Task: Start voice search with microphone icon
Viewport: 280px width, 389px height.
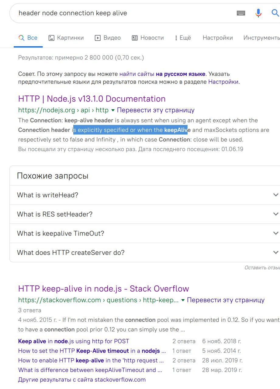Action: coord(258,13)
